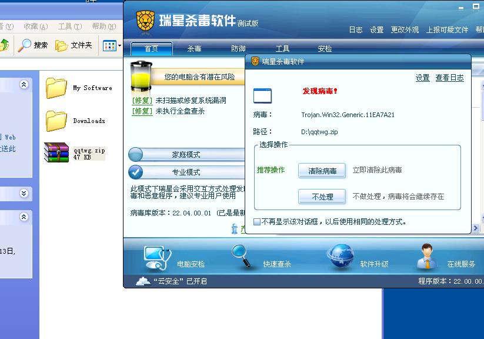Select the qqtwg.zip archive icon

pos(56,152)
